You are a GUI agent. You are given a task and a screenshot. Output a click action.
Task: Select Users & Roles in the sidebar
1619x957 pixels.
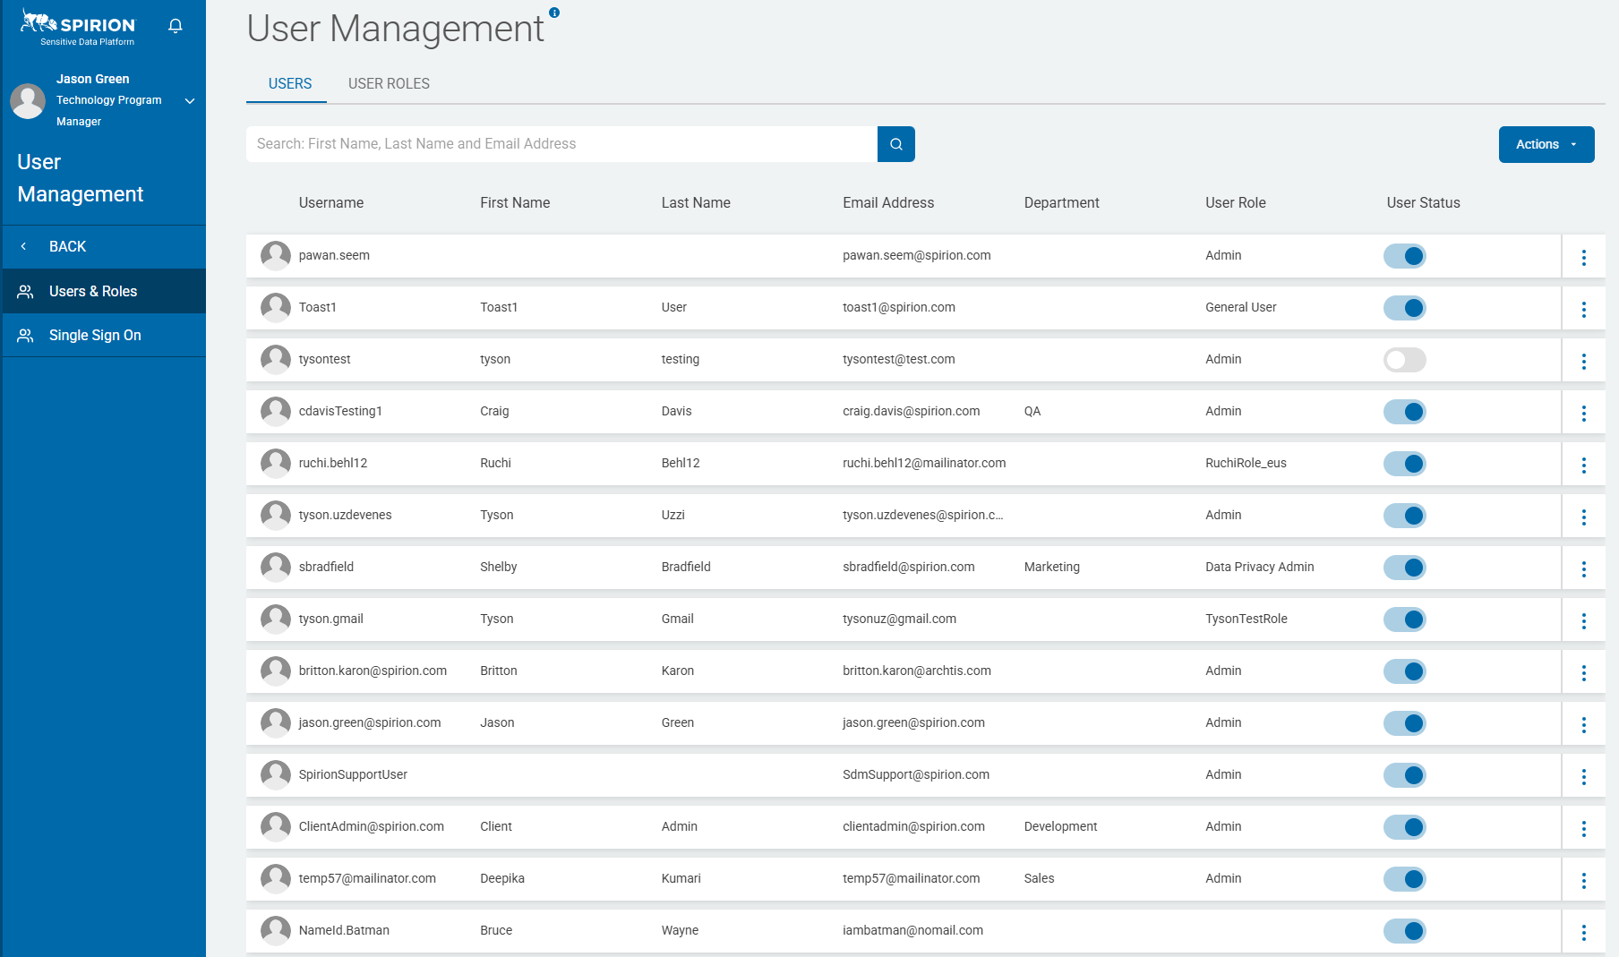click(x=93, y=292)
